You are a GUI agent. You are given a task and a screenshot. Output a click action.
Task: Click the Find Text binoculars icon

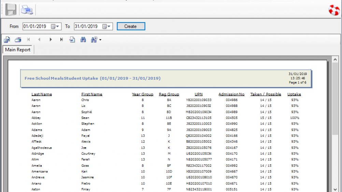pyautogui.click(x=83, y=40)
